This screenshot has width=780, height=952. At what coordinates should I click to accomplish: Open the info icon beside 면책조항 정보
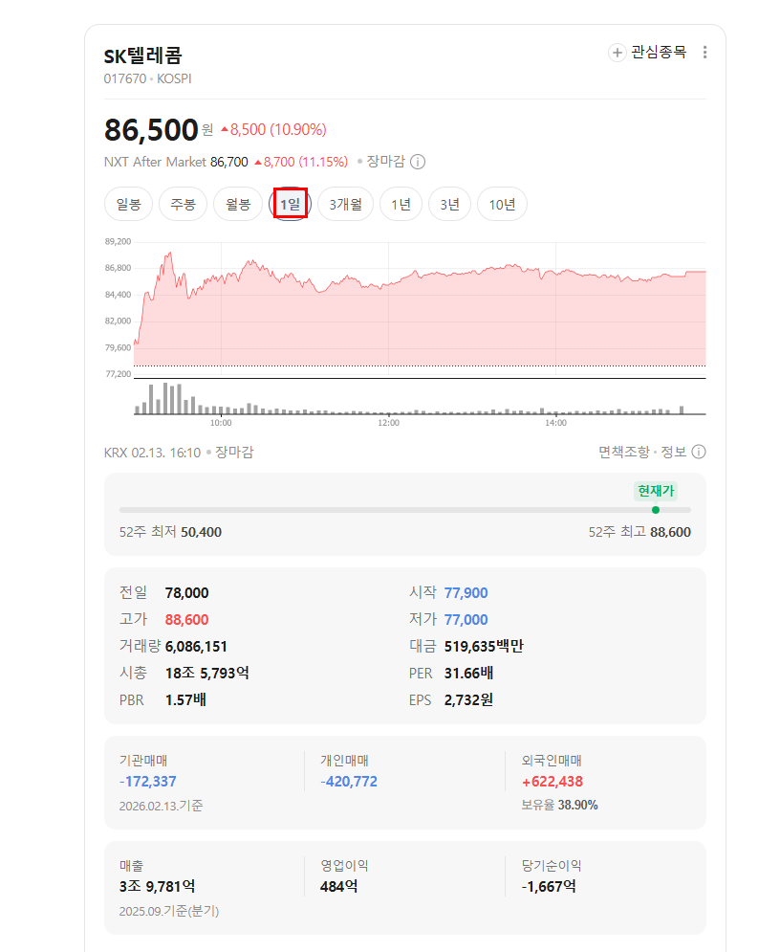click(x=699, y=452)
